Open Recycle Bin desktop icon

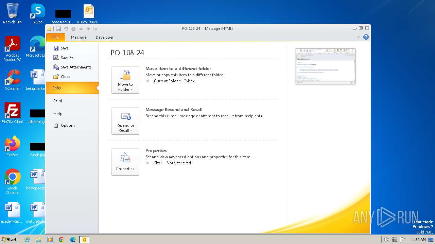[x=12, y=14]
